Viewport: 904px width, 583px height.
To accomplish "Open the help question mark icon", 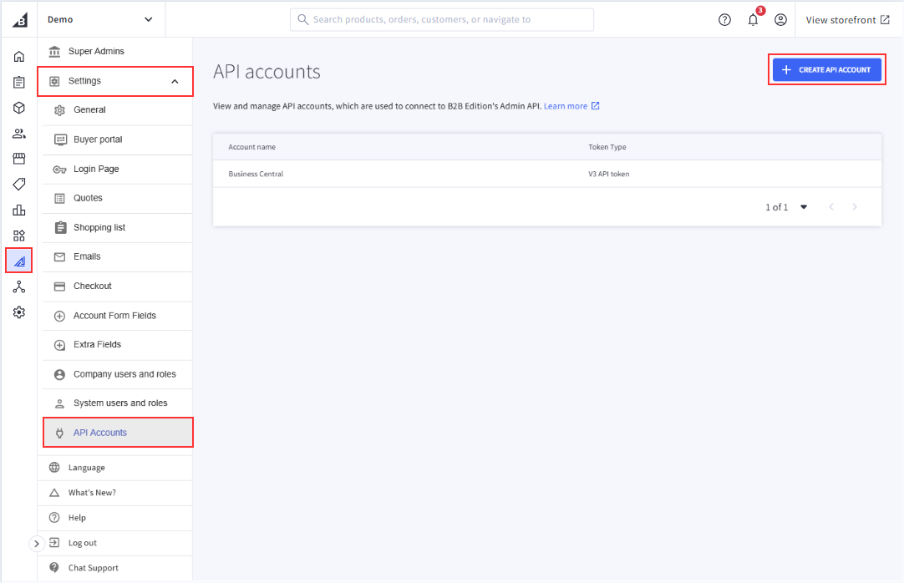I will (724, 20).
